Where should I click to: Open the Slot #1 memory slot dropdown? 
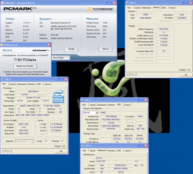pos(97,113)
